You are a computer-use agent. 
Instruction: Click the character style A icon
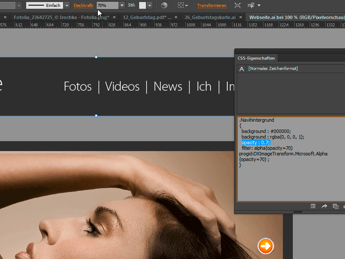(x=241, y=69)
